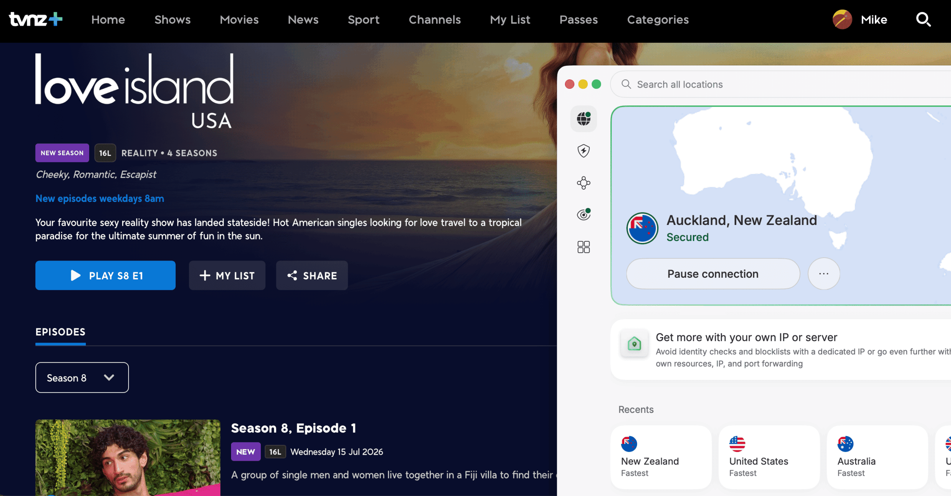Click the Love Island USA title logo
951x496 pixels.
[x=134, y=91]
